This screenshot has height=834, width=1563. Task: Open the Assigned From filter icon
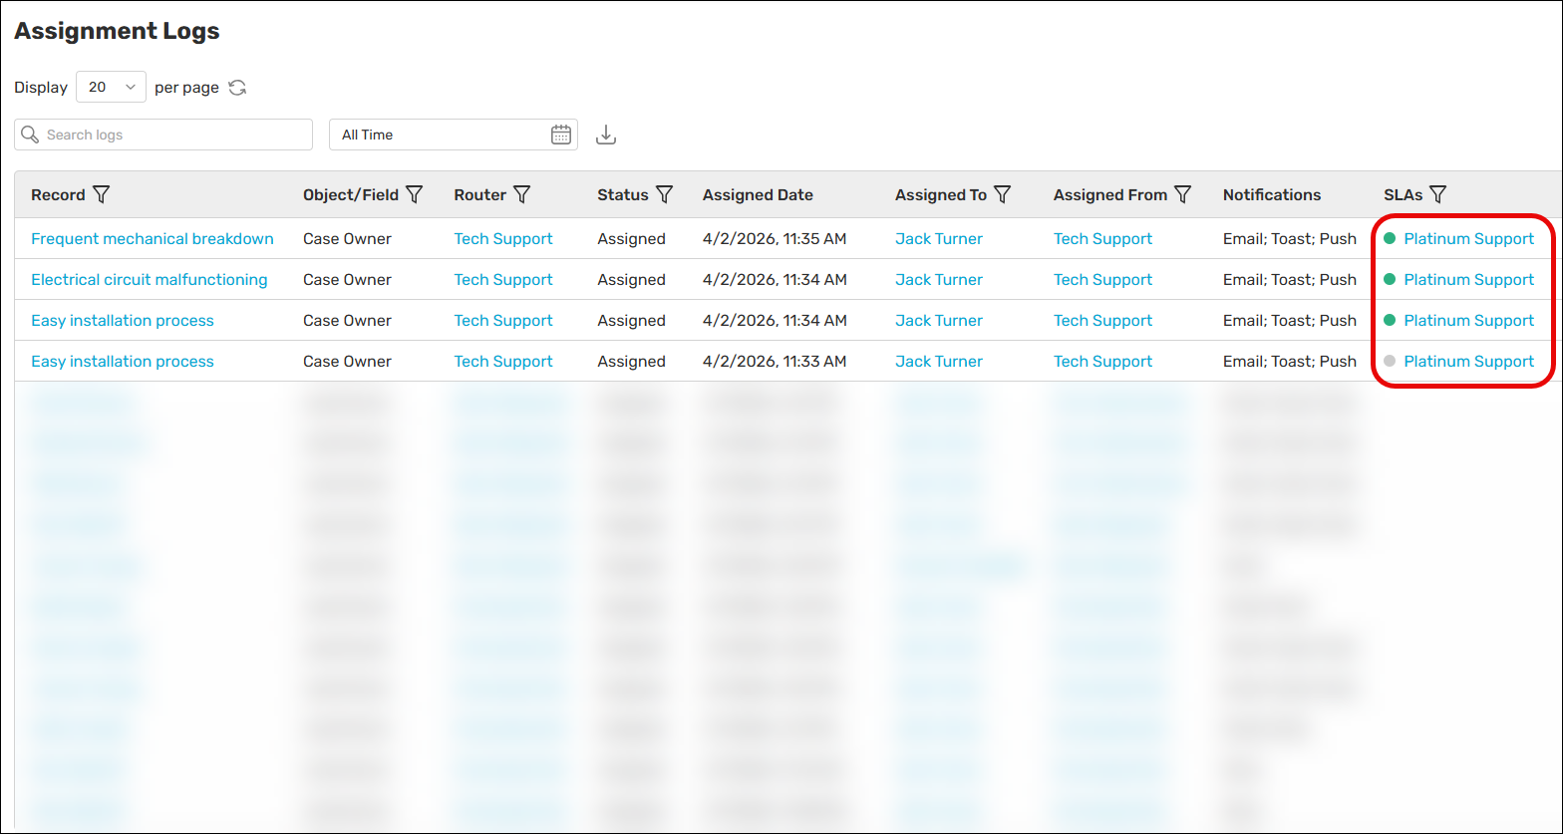pyautogui.click(x=1183, y=195)
